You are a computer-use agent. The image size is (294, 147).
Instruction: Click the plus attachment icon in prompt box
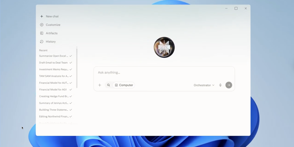pos(100,85)
